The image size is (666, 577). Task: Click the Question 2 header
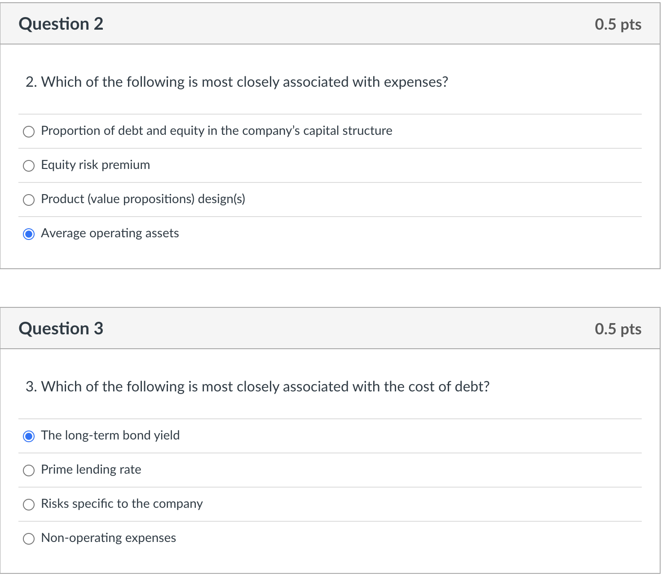click(x=61, y=24)
